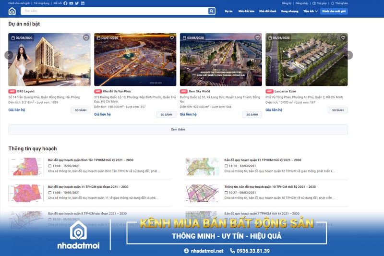Viewport: 384px width, 256px height.
Task: Click SO SÁNH on Gem Sky World
Action: pyautogui.click(x=252, y=115)
